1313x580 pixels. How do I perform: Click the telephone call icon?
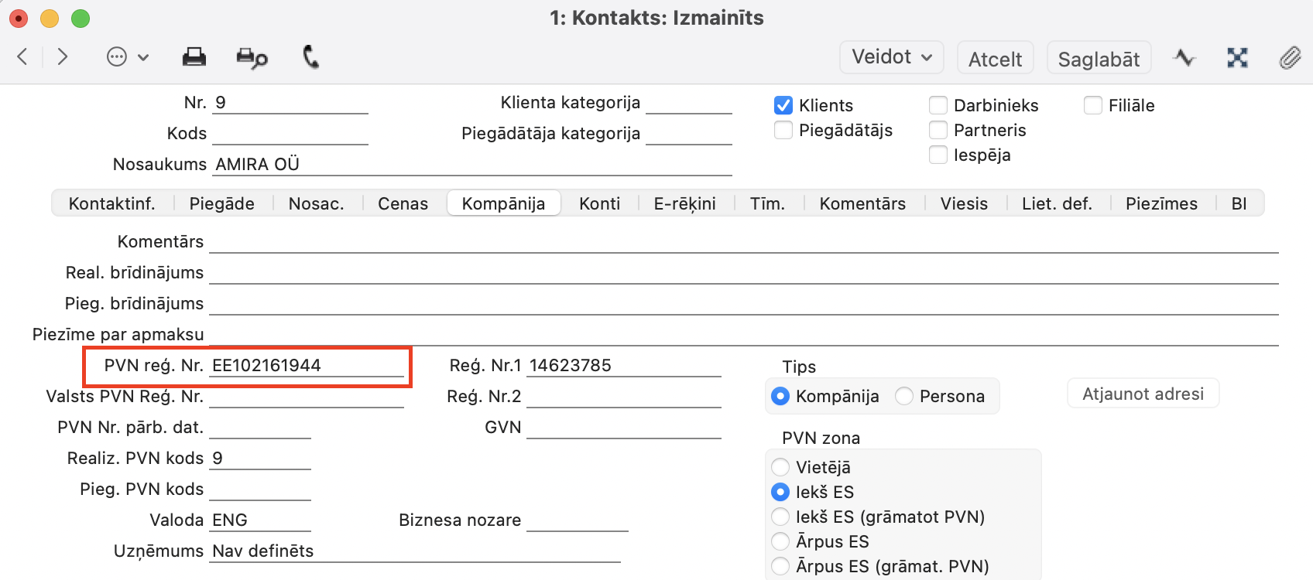point(310,57)
